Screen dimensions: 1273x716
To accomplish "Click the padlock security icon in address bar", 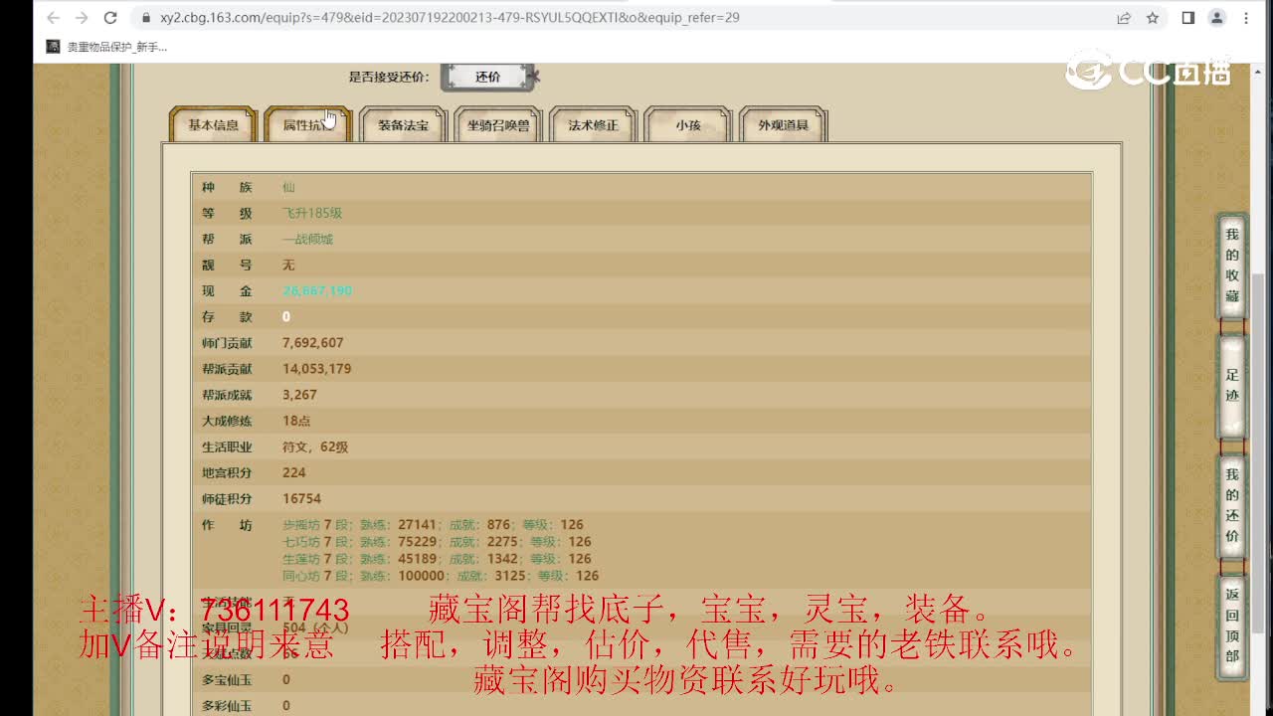I will (146, 17).
